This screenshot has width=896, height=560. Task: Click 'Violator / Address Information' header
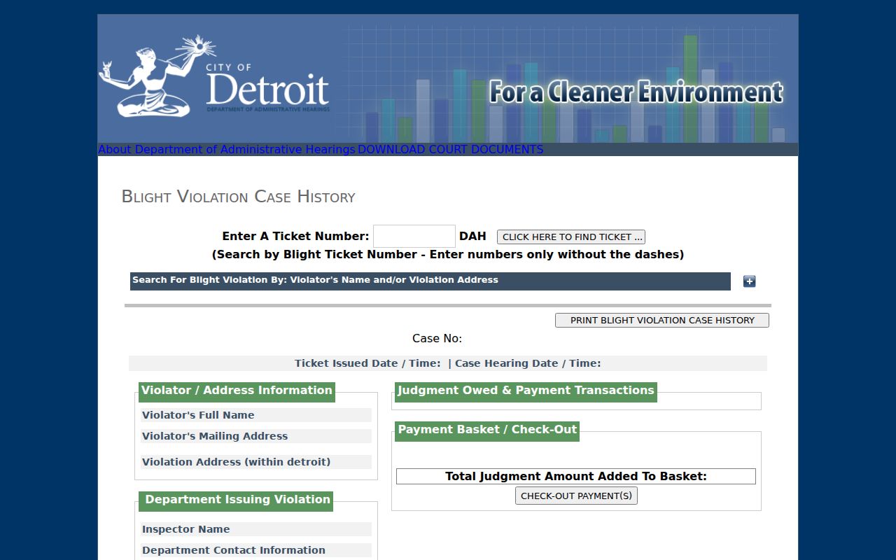(237, 391)
